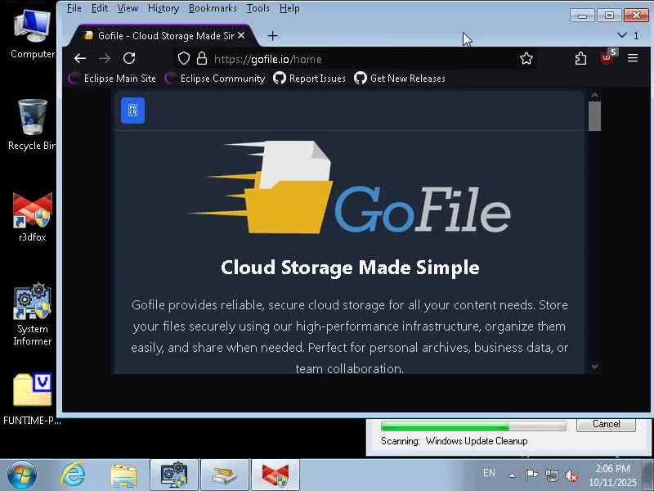Open Windows Explorer from the taskbar
Image resolution: width=654 pixels, height=491 pixels.
123,475
